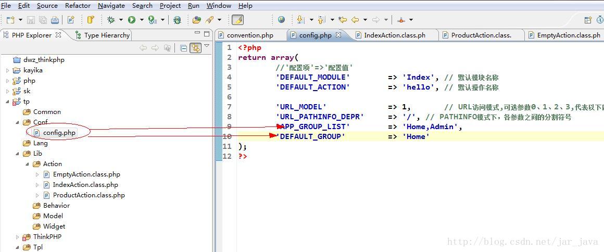604x252 pixels.
Task: Expand the kayika project node
Action: coord(8,70)
